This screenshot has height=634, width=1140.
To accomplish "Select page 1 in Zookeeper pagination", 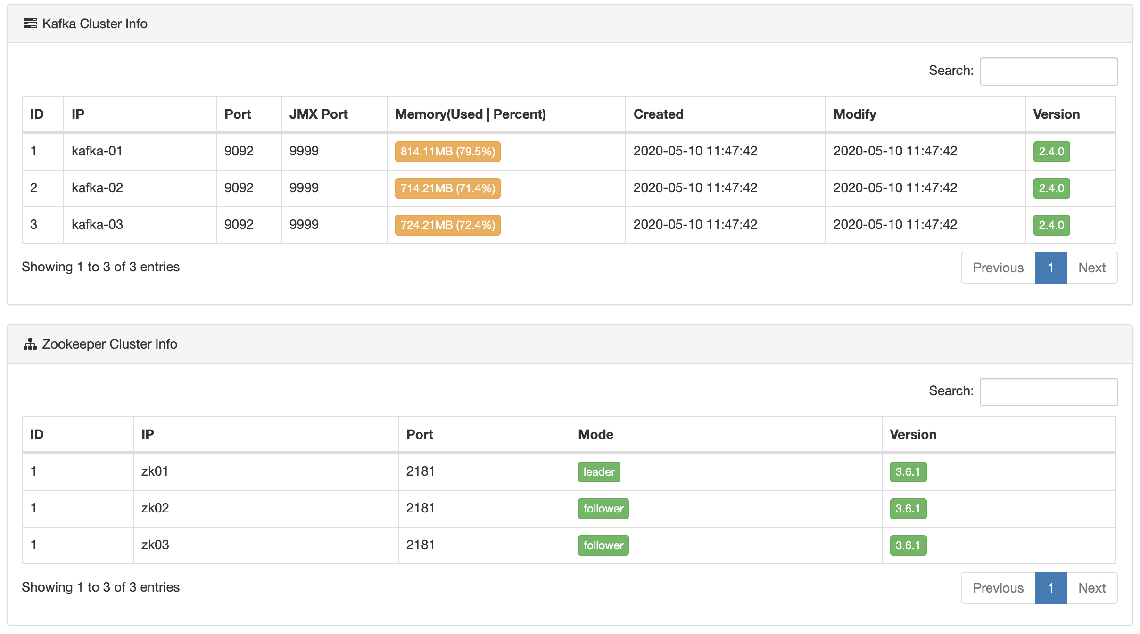I will (1051, 588).
